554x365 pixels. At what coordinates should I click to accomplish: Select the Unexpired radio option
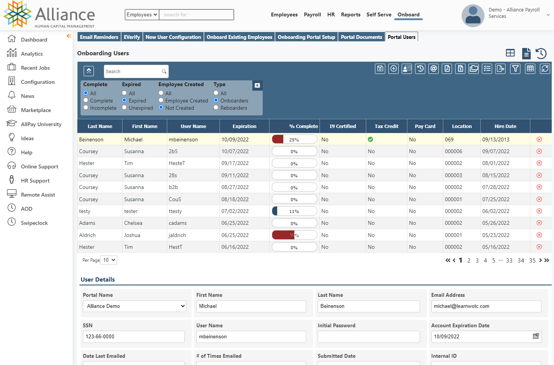point(124,108)
